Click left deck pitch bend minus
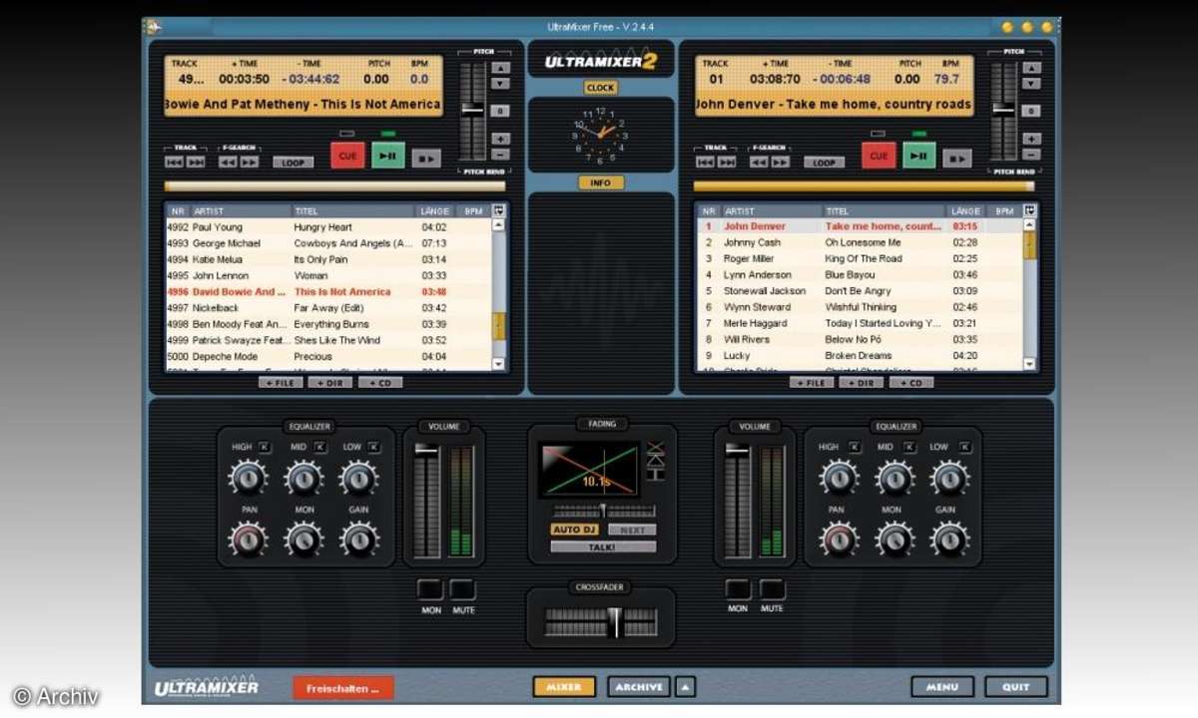The image size is (1198, 718). pos(500,154)
